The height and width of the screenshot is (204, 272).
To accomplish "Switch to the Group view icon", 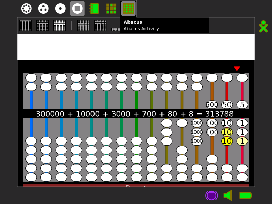I will (43, 8).
